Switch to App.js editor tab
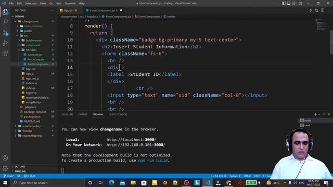This screenshot has height=187, width=333. 68,10
